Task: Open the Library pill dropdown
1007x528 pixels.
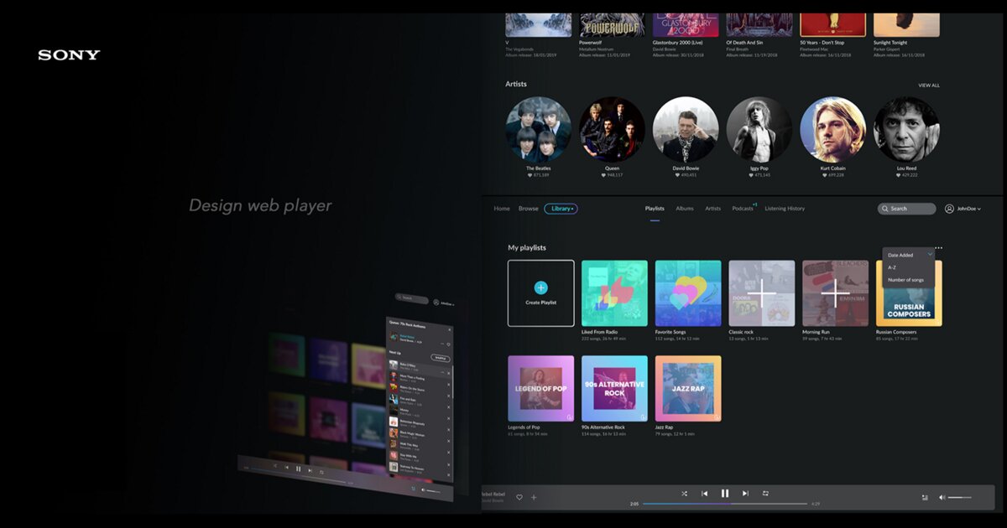Action: tap(561, 209)
